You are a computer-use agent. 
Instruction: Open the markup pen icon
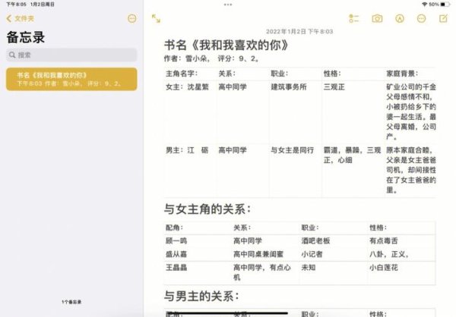pyautogui.click(x=400, y=18)
